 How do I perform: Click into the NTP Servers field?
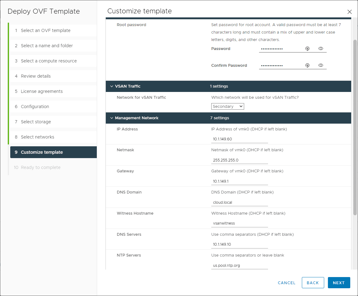click(239, 266)
